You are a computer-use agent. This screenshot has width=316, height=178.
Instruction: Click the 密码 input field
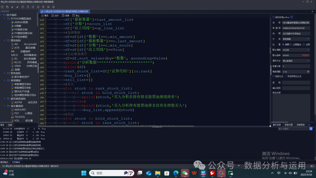click(296, 82)
